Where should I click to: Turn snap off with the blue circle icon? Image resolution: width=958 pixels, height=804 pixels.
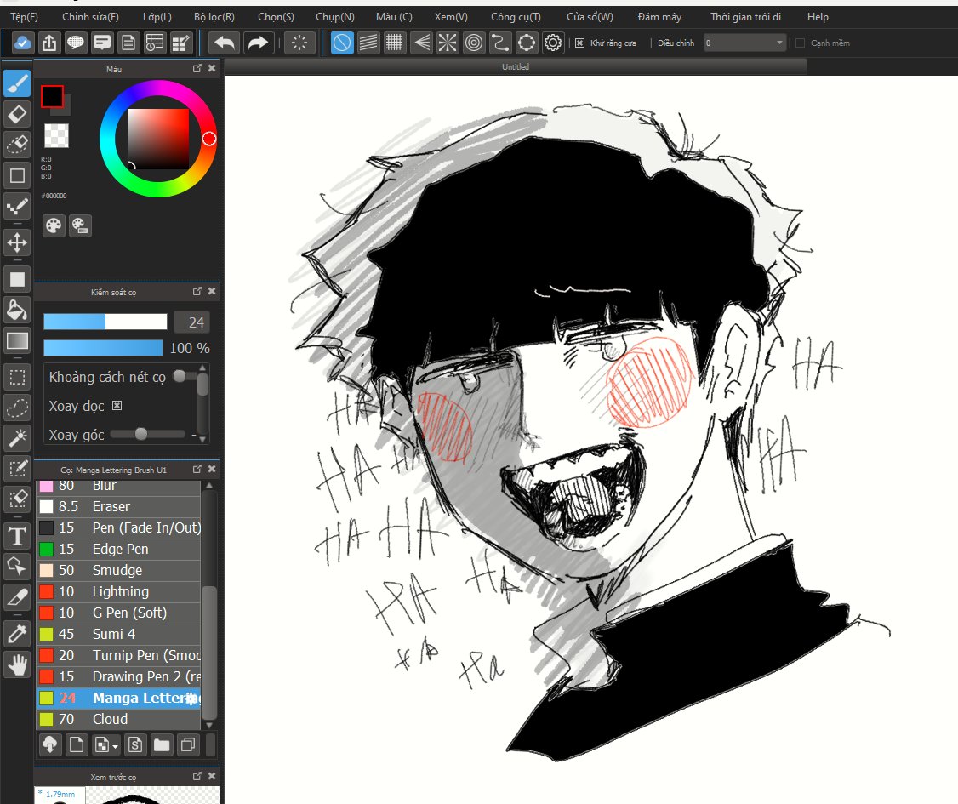(x=342, y=43)
